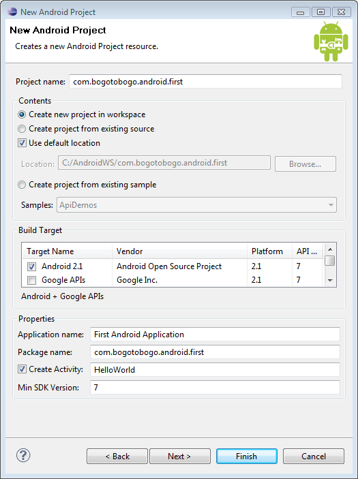The height and width of the screenshot is (479, 358).
Task: Close the New Android Project window
Action: tap(341, 12)
